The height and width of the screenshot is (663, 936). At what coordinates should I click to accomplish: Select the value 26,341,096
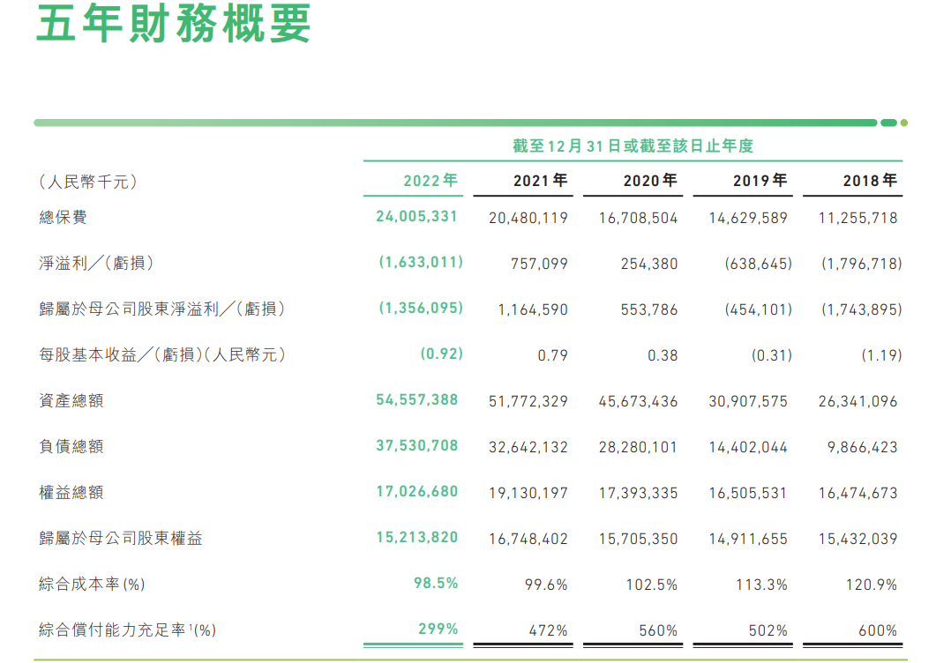coord(857,402)
